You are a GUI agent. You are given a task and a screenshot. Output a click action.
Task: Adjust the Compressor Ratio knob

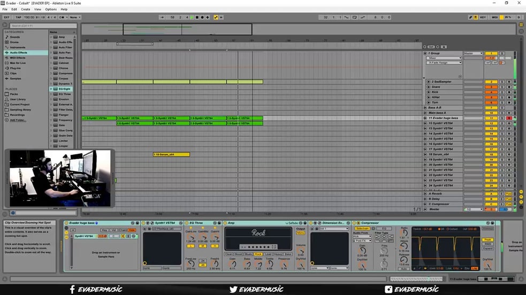404,232
